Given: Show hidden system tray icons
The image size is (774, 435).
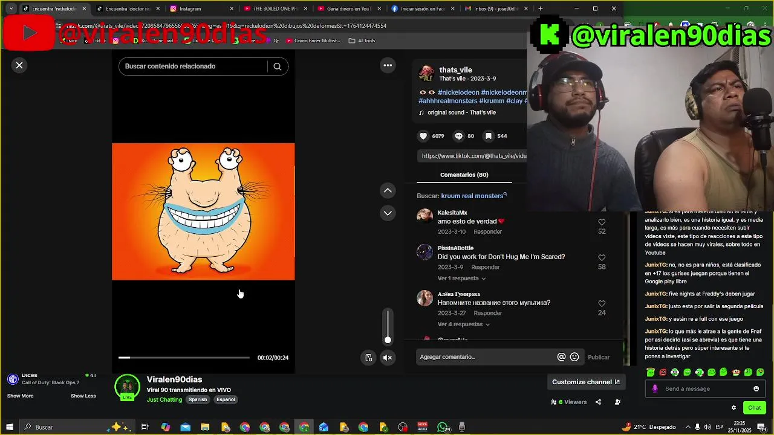Looking at the screenshot, I should pos(688,427).
